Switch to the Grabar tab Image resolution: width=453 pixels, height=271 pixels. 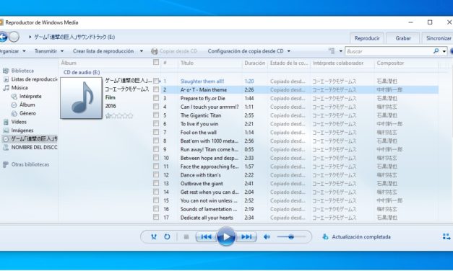[403, 38]
